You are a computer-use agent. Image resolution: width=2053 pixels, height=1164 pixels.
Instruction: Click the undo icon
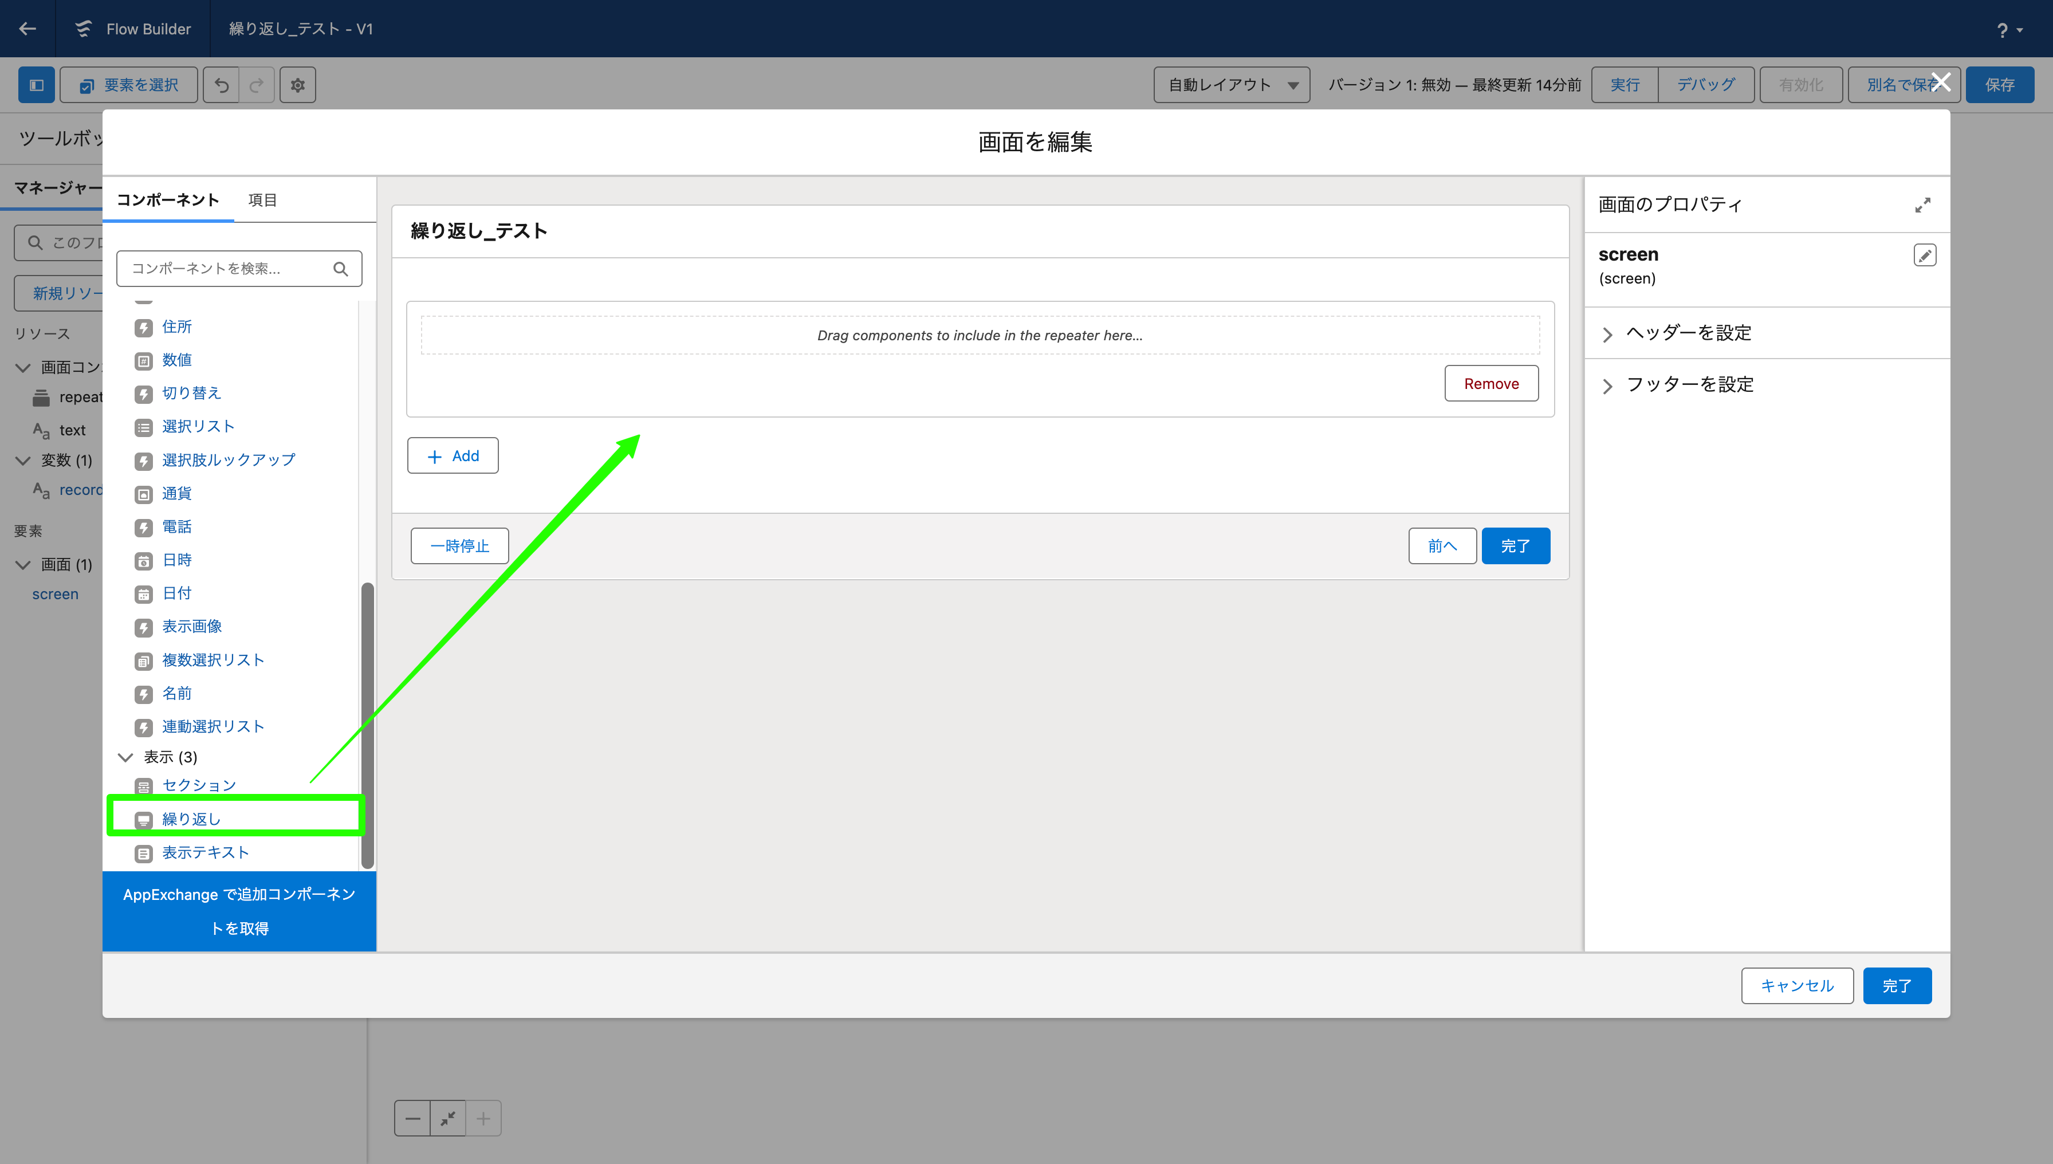[222, 85]
